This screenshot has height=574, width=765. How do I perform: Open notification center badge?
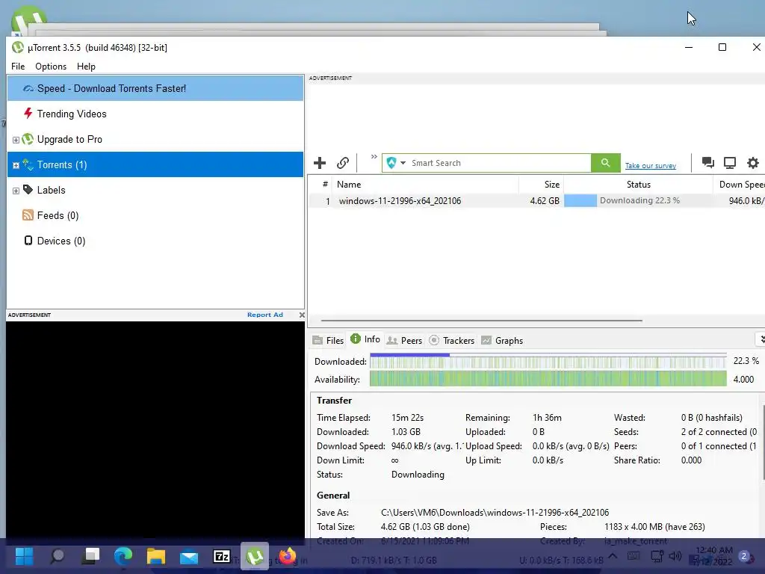click(x=744, y=556)
